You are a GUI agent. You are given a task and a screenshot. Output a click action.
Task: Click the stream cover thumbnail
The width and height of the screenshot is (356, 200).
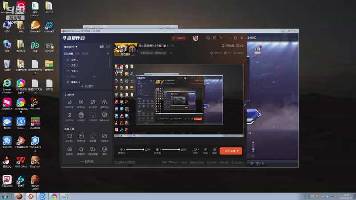click(125, 49)
